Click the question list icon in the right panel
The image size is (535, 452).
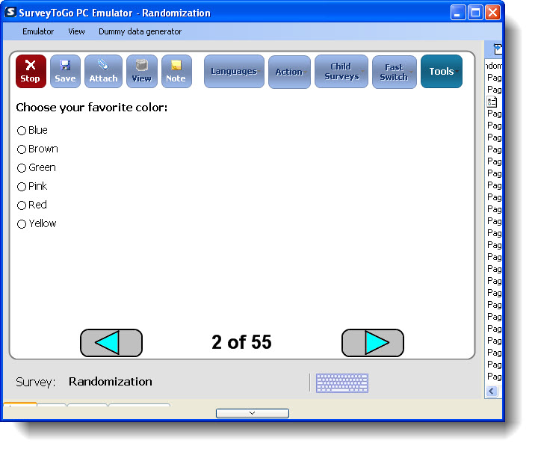(492, 102)
